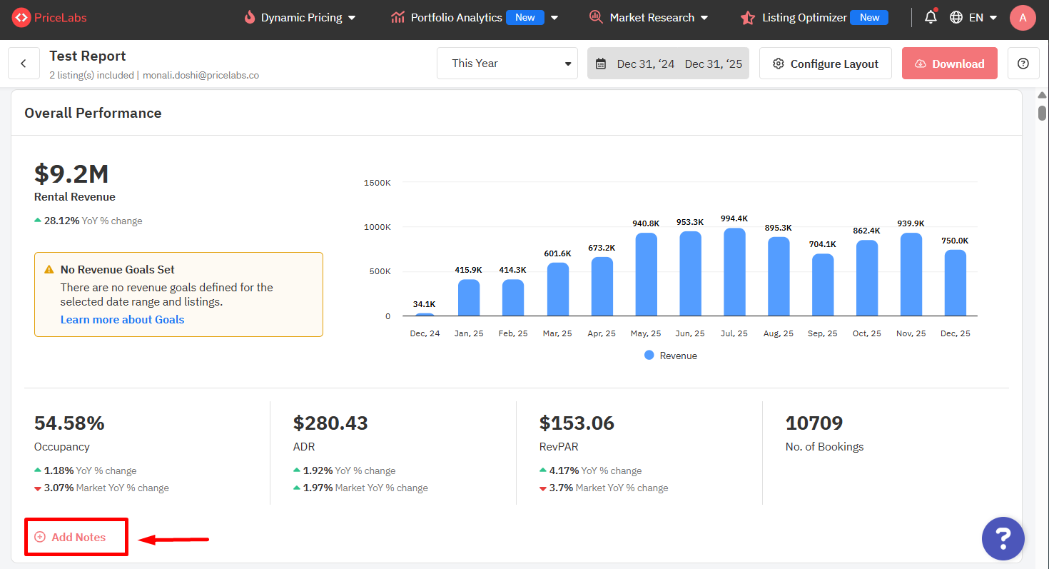Click the page vertical scrollbar thumb
Screen dimensions: 1049x569
[x=1042, y=113]
